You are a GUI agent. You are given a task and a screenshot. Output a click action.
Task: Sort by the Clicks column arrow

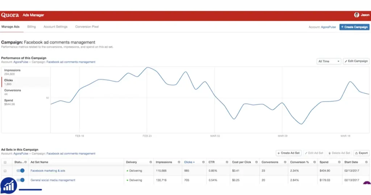(194, 162)
